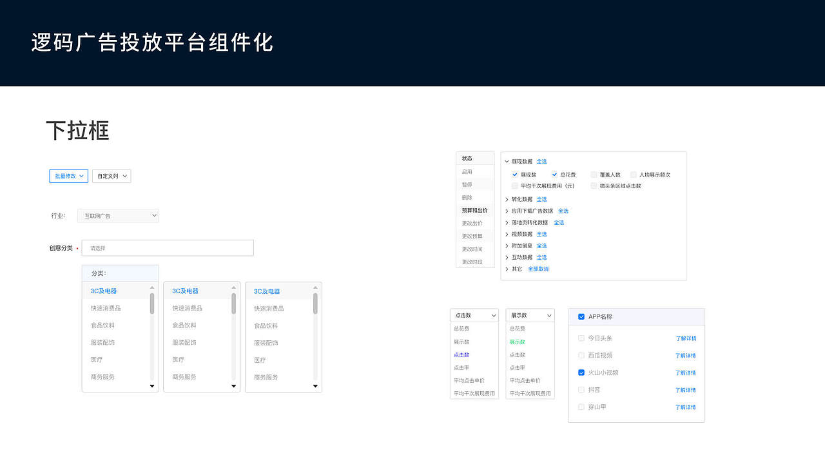825x464 pixels.
Task: Click the chevron icon on the 自定义列 button
Action: coord(124,176)
